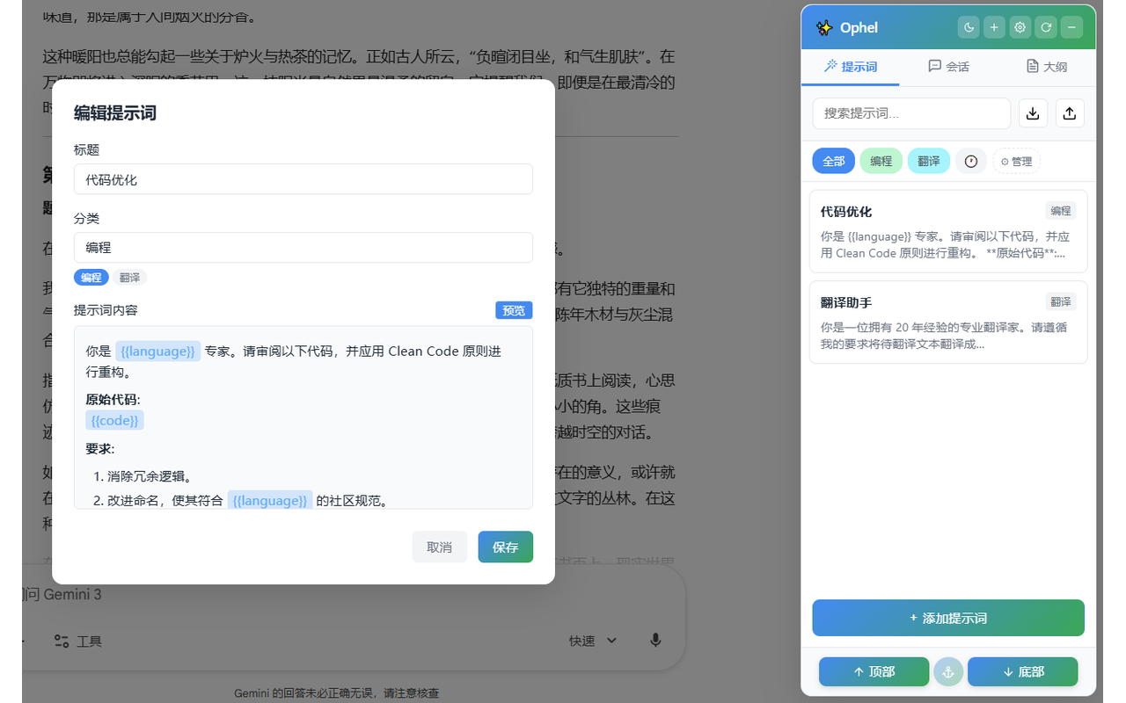Import prompts using the upload icon

tap(1070, 112)
